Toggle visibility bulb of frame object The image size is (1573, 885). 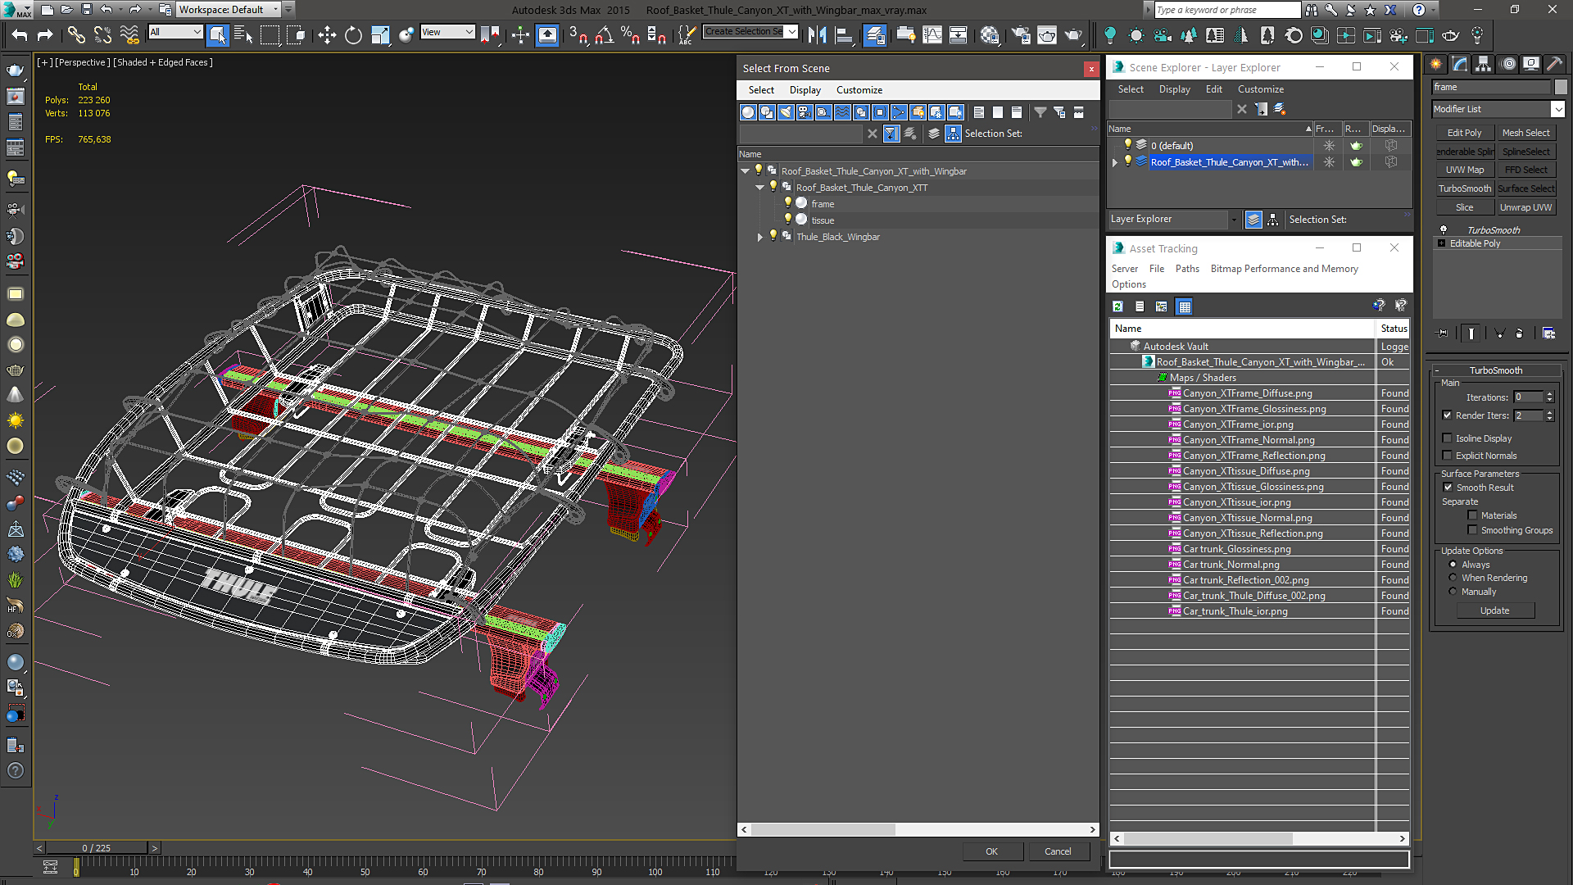tap(788, 203)
